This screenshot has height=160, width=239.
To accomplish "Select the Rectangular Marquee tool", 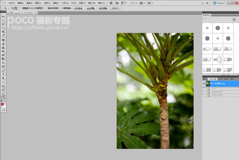I will [3, 20].
